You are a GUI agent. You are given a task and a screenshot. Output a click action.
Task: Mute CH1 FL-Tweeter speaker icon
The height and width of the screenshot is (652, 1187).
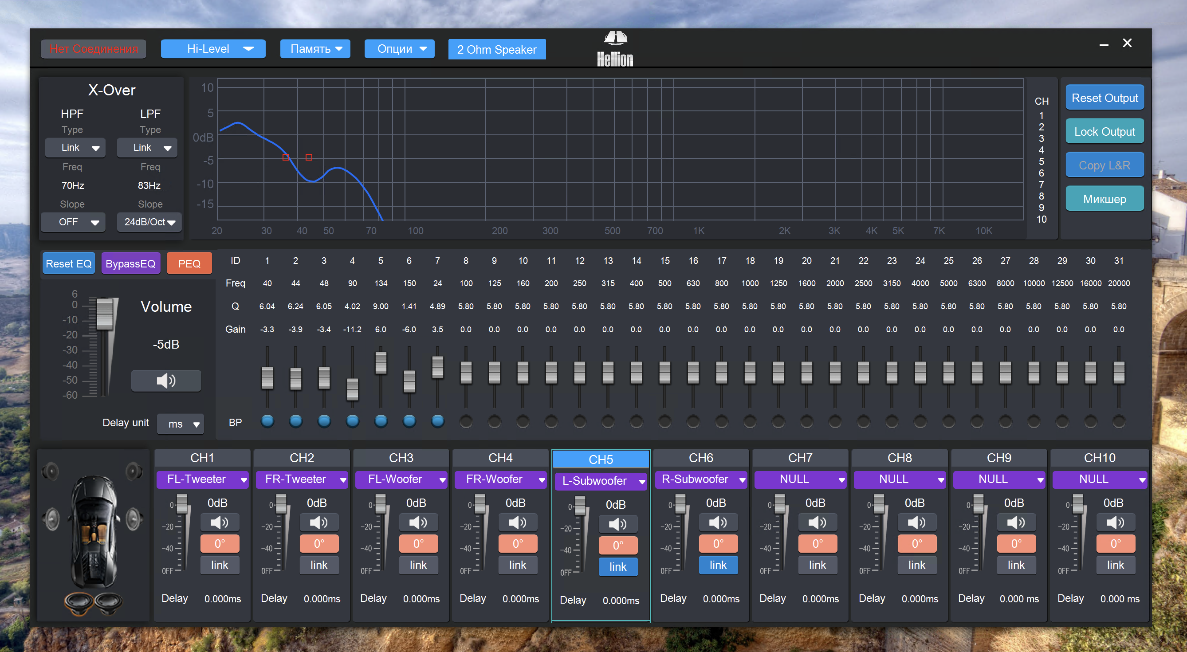pos(219,522)
